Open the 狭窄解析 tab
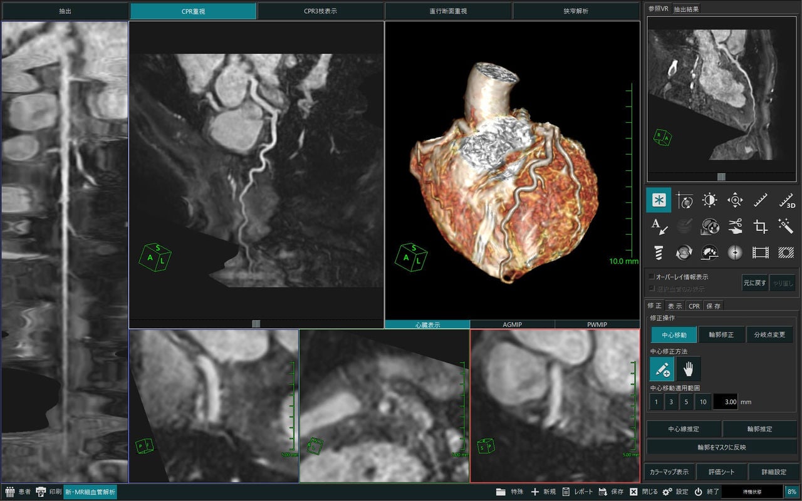This screenshot has width=802, height=501. [x=575, y=11]
